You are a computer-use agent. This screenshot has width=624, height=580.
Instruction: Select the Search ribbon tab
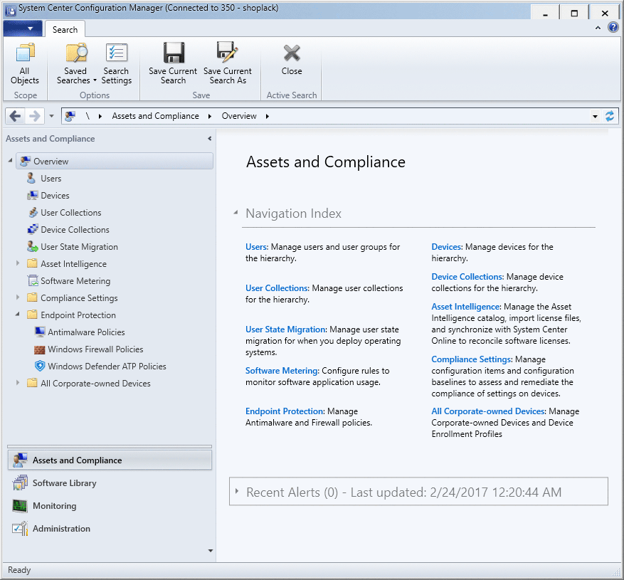tap(65, 29)
